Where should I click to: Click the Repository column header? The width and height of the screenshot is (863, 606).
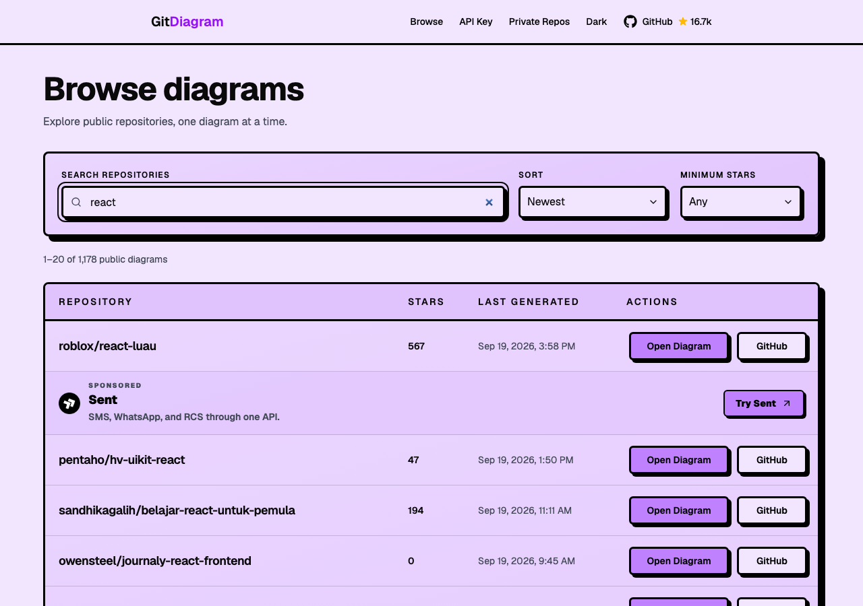[x=96, y=302]
